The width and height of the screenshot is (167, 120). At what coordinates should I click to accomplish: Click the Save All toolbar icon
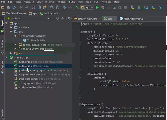click(x=8, y=7)
